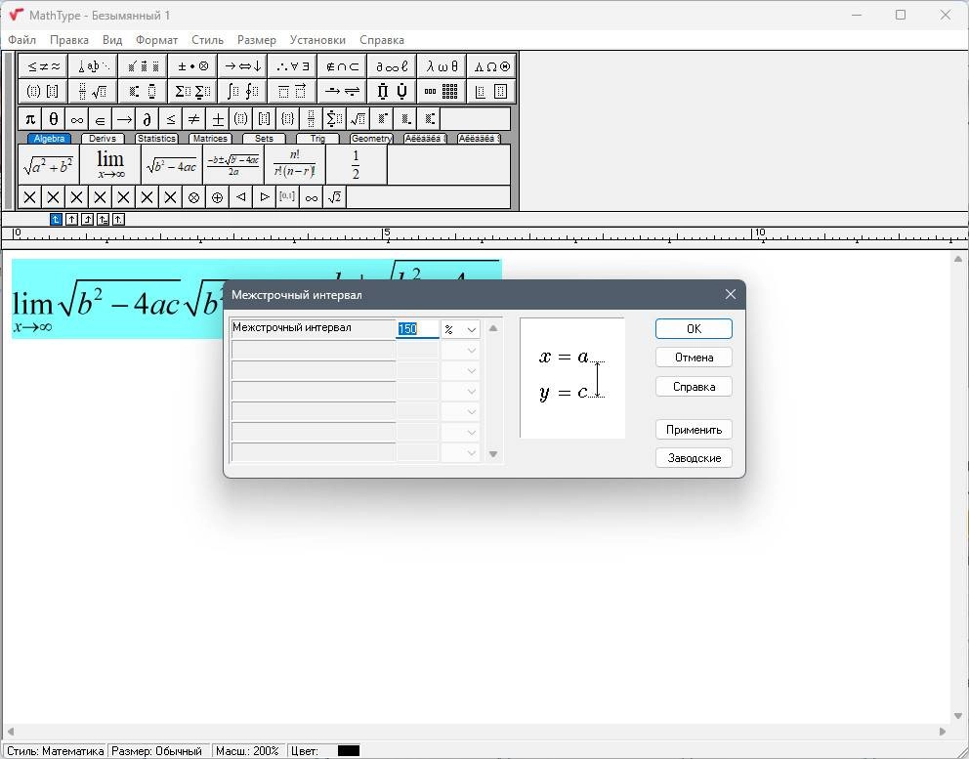Image resolution: width=969 pixels, height=759 pixels.
Task: Open the arrow symbols palette
Action: 242,66
